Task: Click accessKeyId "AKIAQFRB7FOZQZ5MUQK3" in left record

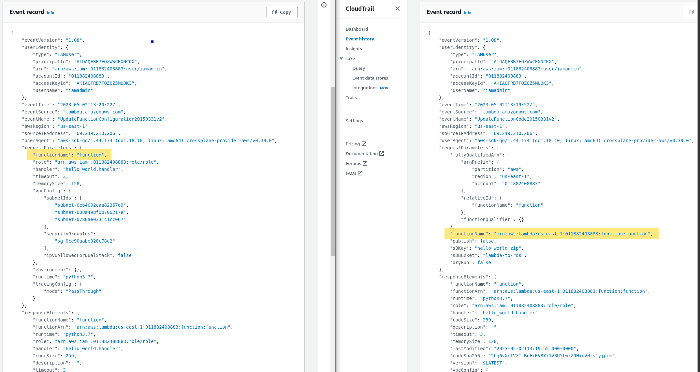Action: pyautogui.click(x=104, y=83)
